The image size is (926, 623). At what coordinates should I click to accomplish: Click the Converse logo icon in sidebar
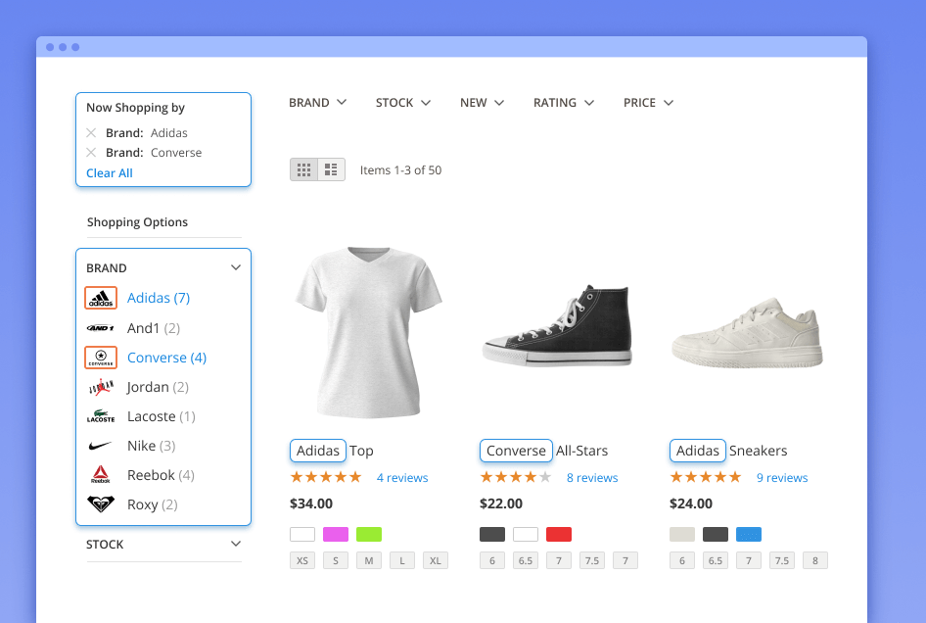101,358
